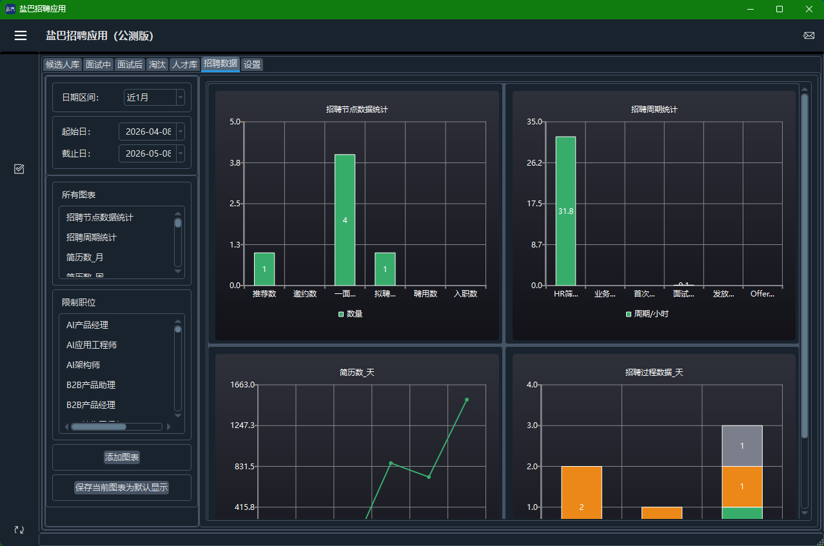Open the hamburger menu
824x546 pixels.
[21, 35]
